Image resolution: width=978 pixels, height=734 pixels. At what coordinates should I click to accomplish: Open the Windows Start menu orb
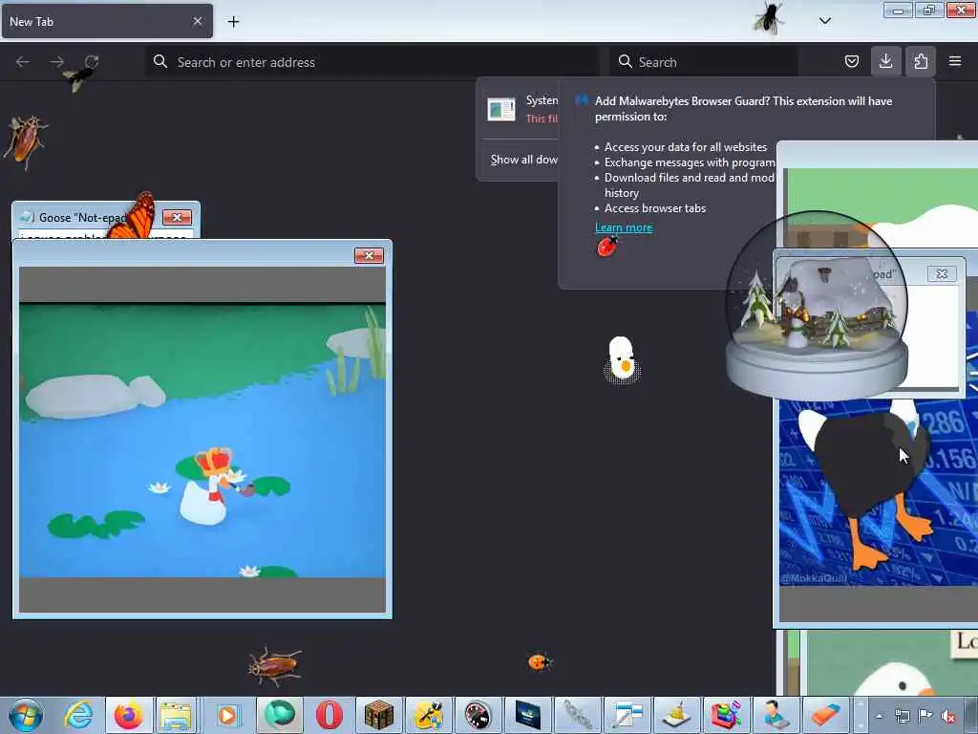(x=26, y=715)
